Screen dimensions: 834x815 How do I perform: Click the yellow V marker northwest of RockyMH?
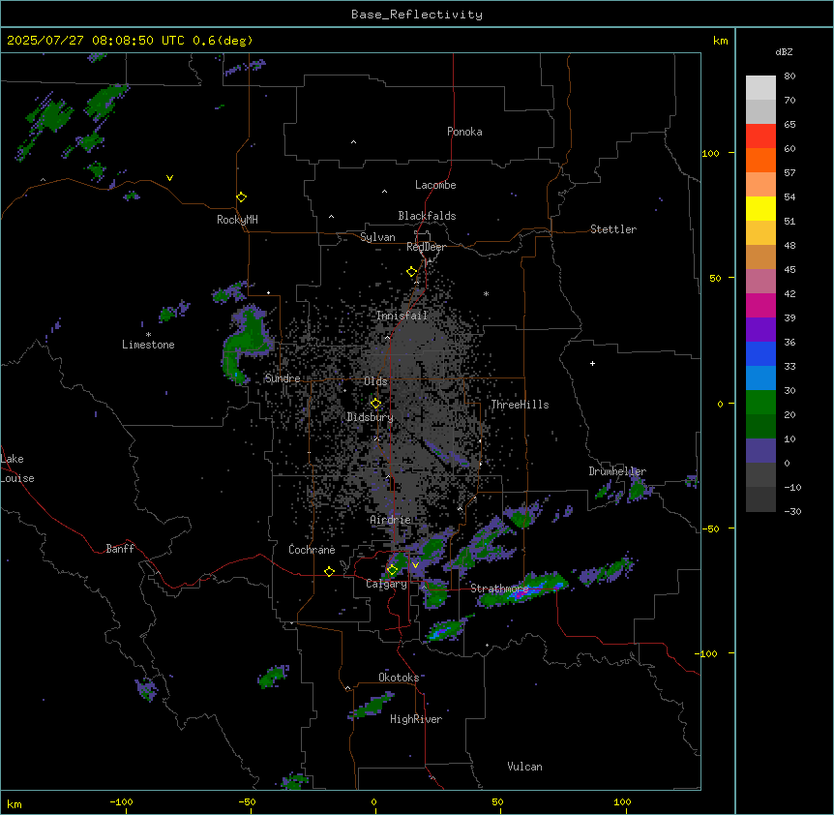coord(169,178)
